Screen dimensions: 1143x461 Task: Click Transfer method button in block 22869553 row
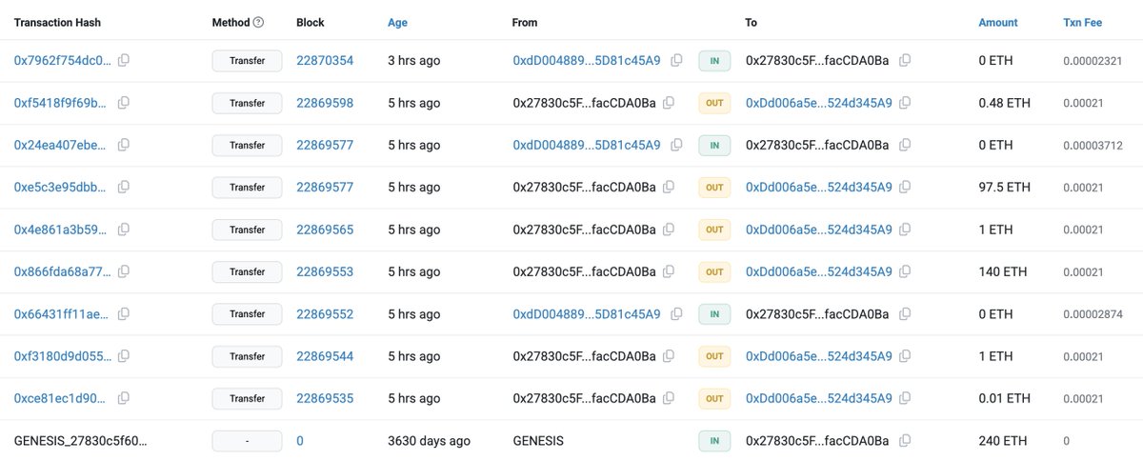[247, 271]
